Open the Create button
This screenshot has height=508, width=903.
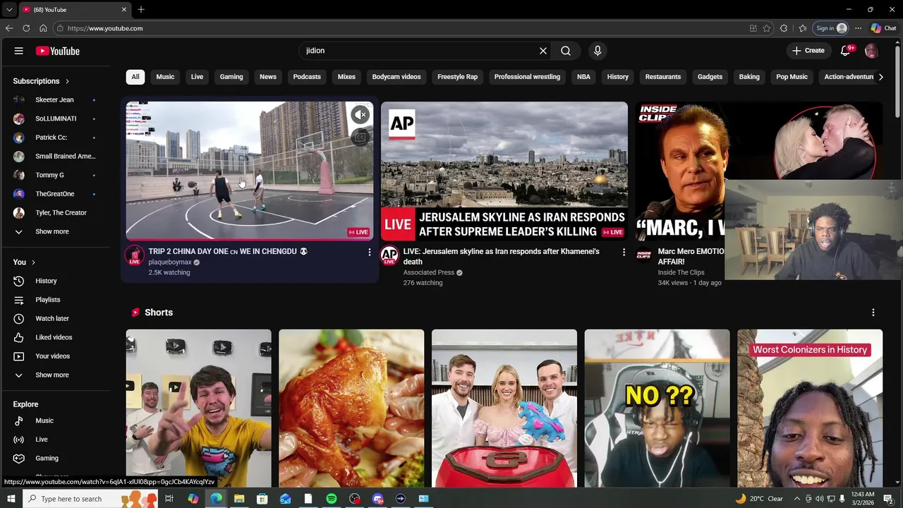point(808,51)
